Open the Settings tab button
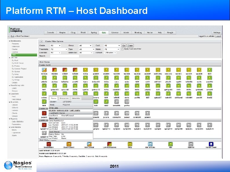 coord(217,33)
